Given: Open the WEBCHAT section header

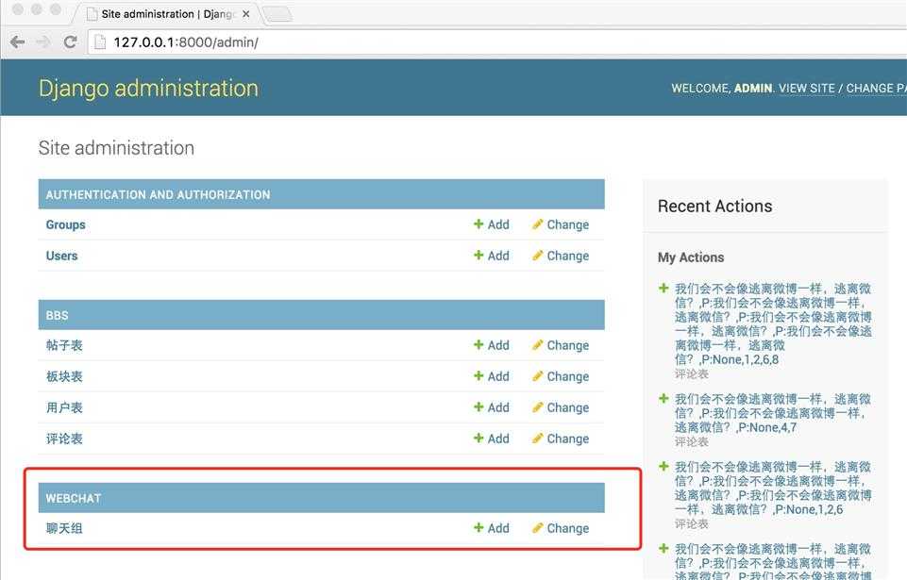Looking at the screenshot, I should 74,499.
